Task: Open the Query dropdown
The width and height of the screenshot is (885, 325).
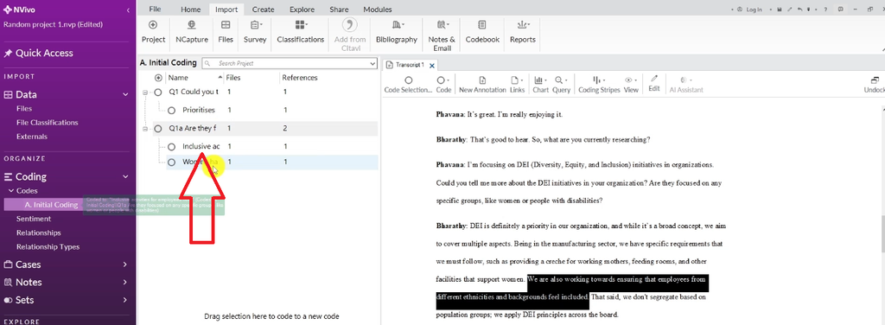Action: pos(561,85)
